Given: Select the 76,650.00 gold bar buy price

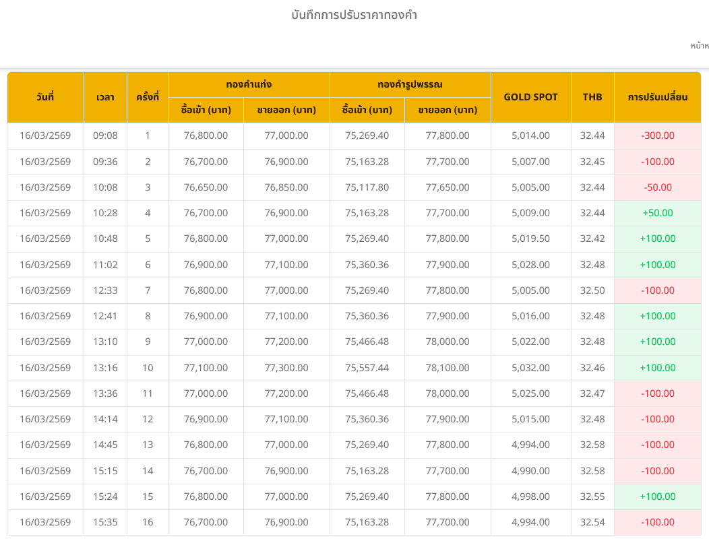Looking at the screenshot, I should [206, 187].
